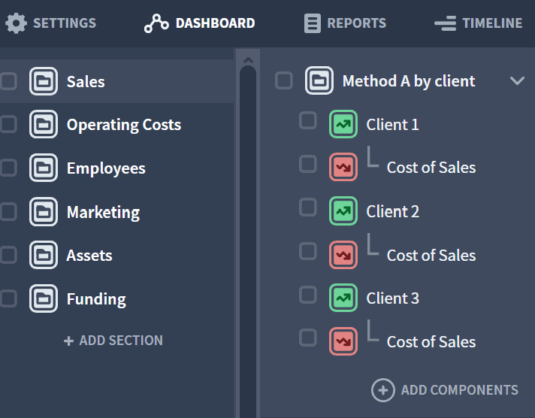Click the Assets folder icon

point(44,255)
